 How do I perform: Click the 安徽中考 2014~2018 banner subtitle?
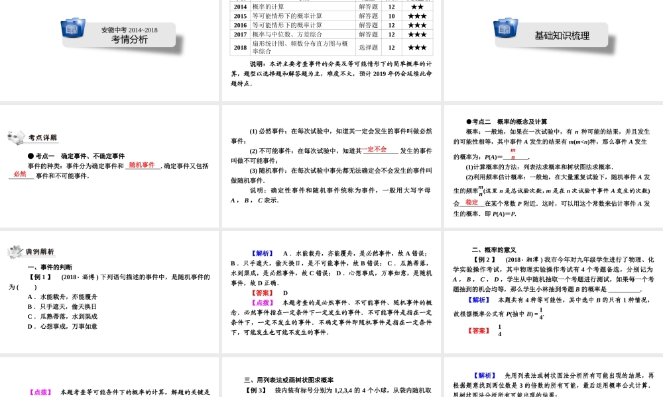pos(129,30)
